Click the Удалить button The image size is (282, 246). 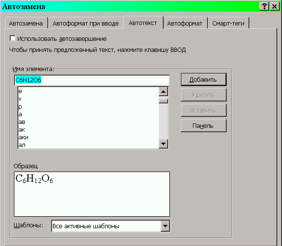(204, 95)
